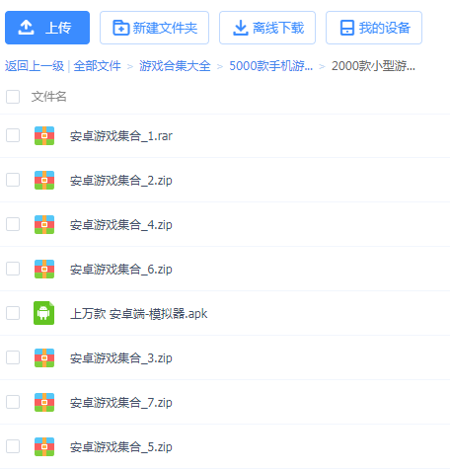Image resolution: width=450 pixels, height=471 pixels.
Task: Select checkbox of 上万款 安卓端-模拟器.apk
Action: tap(13, 313)
